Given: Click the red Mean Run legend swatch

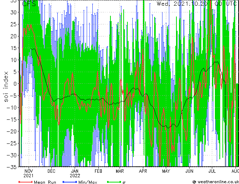Looking at the screenshot, I should point(26,182).
